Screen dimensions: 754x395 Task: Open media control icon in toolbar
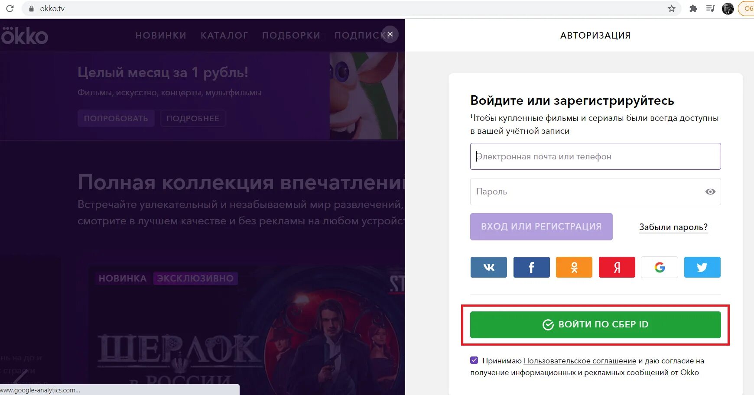[710, 8]
